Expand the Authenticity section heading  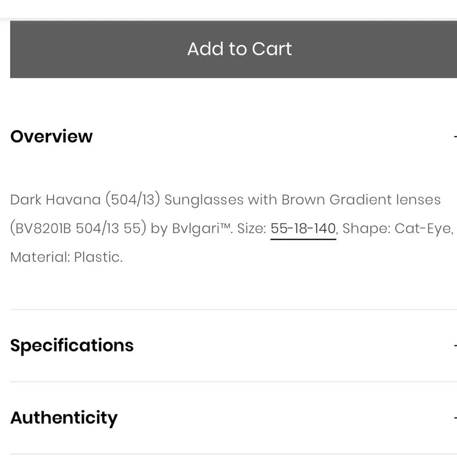(64, 418)
